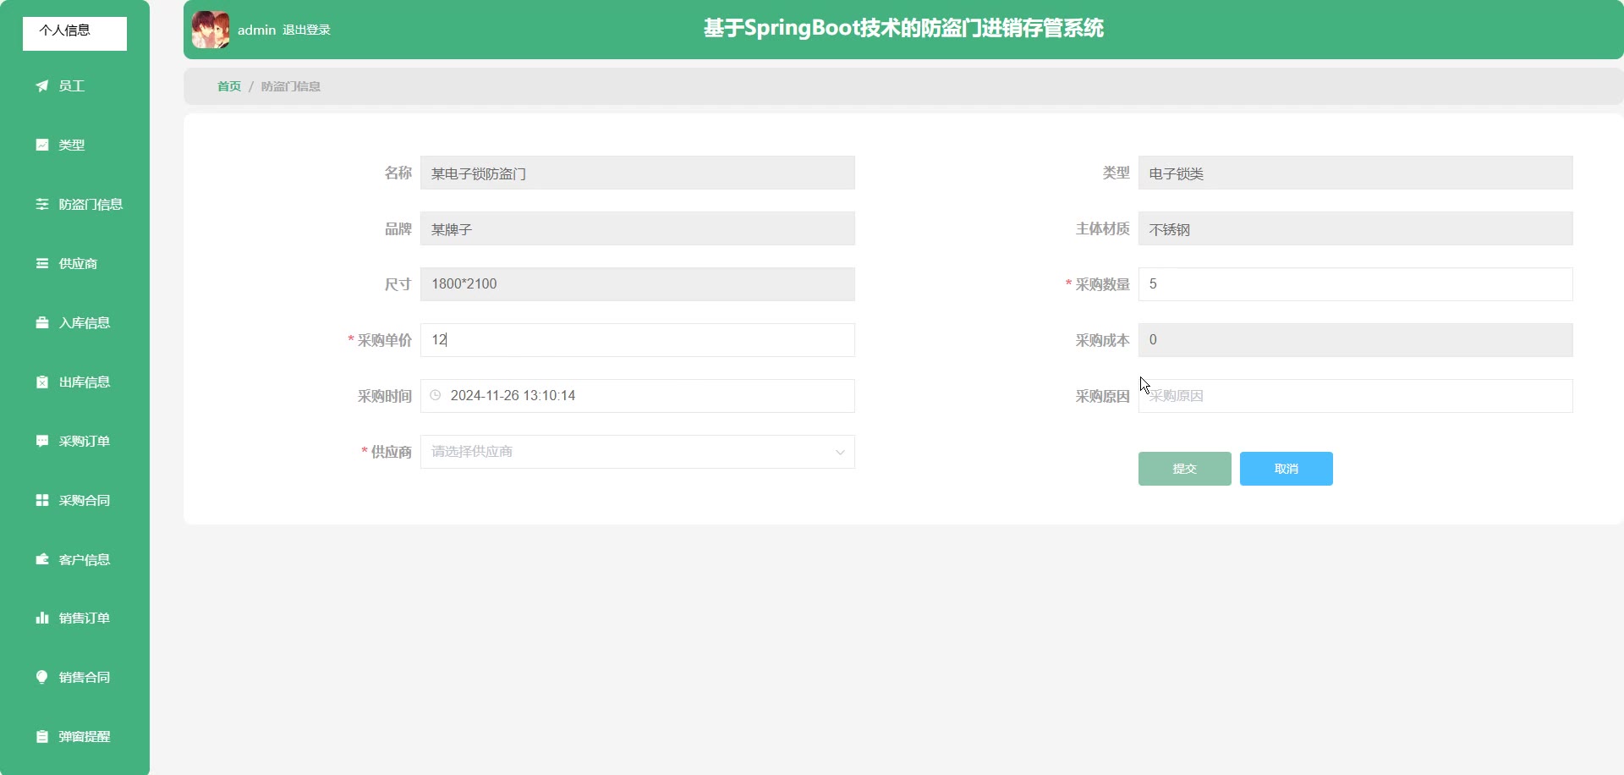The height and width of the screenshot is (775, 1624).
Task: Click the paper plane icon beside 员工
Action: 41,85
